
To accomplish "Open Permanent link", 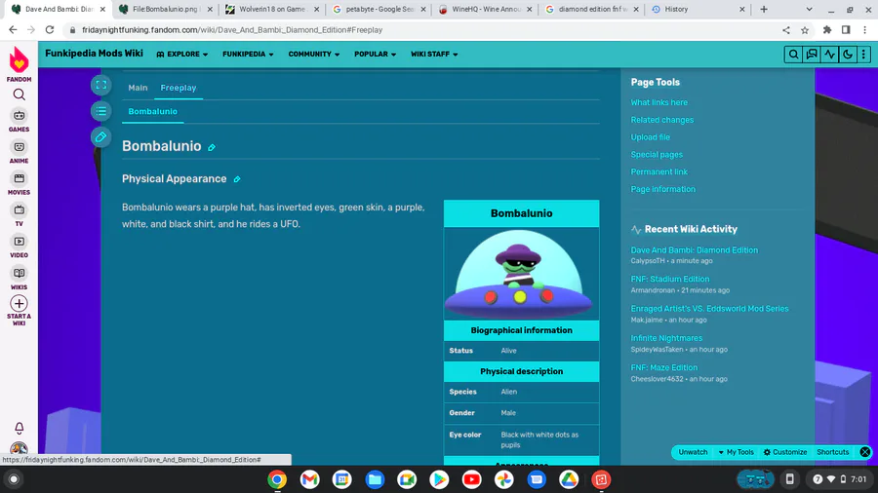I will click(x=659, y=172).
